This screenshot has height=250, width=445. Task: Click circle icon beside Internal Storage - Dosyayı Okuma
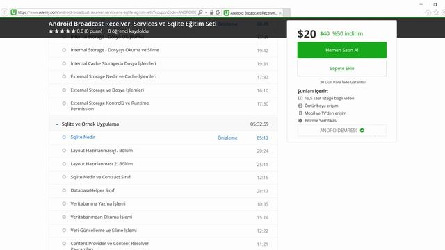pos(64,50)
